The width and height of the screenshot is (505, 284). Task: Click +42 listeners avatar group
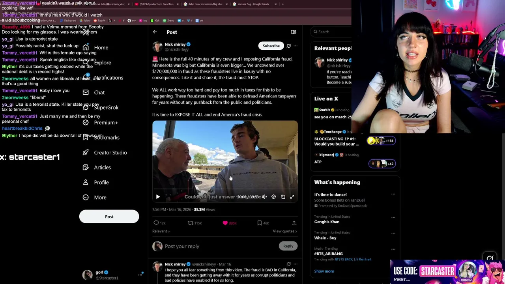[x=382, y=164]
